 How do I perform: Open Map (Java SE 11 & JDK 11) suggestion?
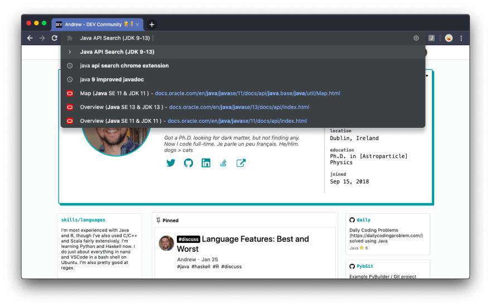pos(243,93)
